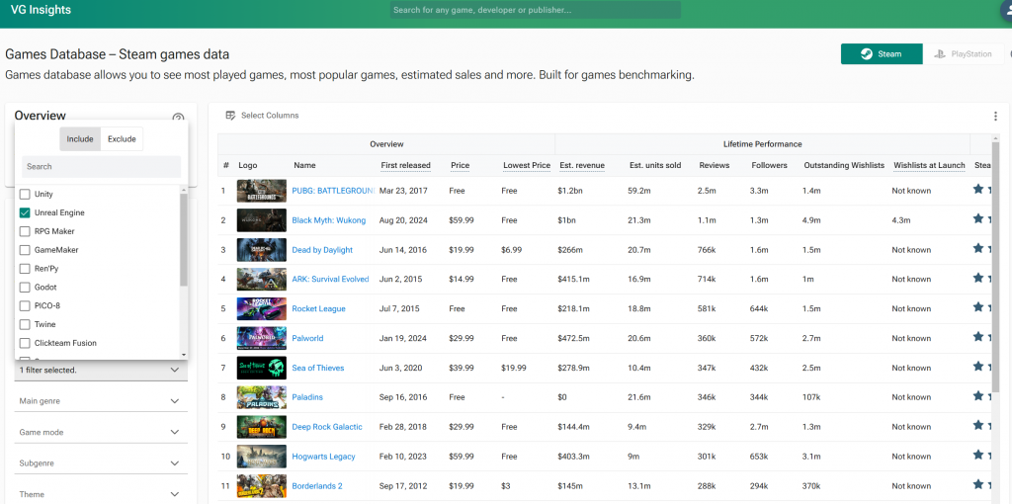Open the Paladins logo thumbnail
This screenshot has width=1012, height=504.
point(261,397)
